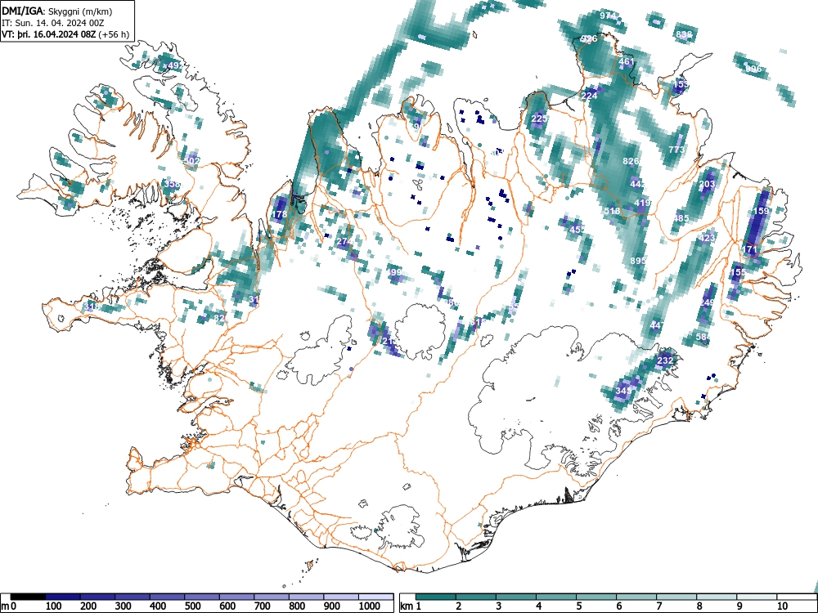This screenshot has width=818, height=613.
Task: Select the pale 900–1000 m legend swatch
Action: point(341,597)
